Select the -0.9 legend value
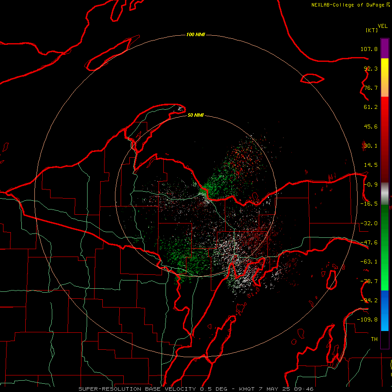The height and width of the screenshot is (392, 392). [371, 185]
